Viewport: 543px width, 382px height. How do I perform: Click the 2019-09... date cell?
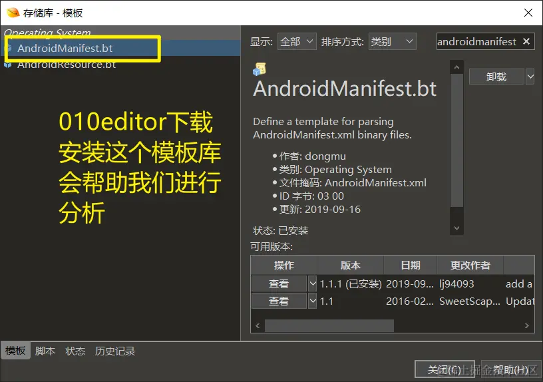click(x=410, y=284)
